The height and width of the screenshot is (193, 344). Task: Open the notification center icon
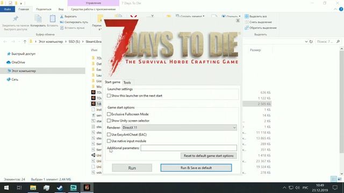click(x=335, y=188)
